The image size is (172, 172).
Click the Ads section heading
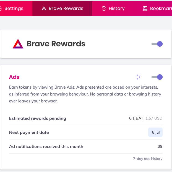click(14, 77)
